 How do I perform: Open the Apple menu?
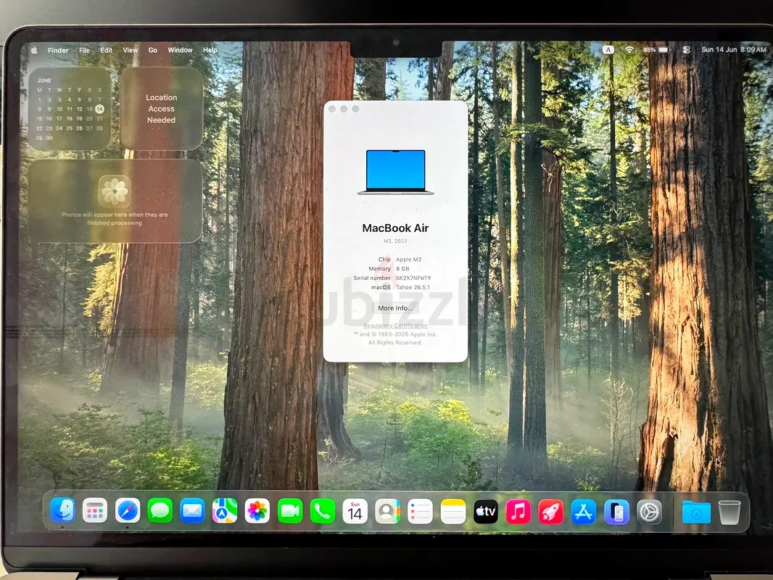(34, 50)
